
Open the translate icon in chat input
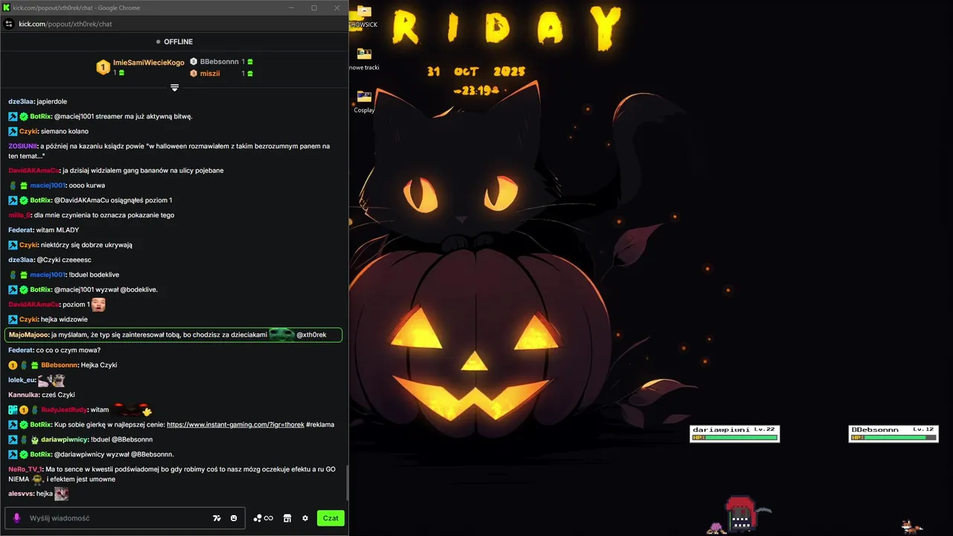[217, 518]
